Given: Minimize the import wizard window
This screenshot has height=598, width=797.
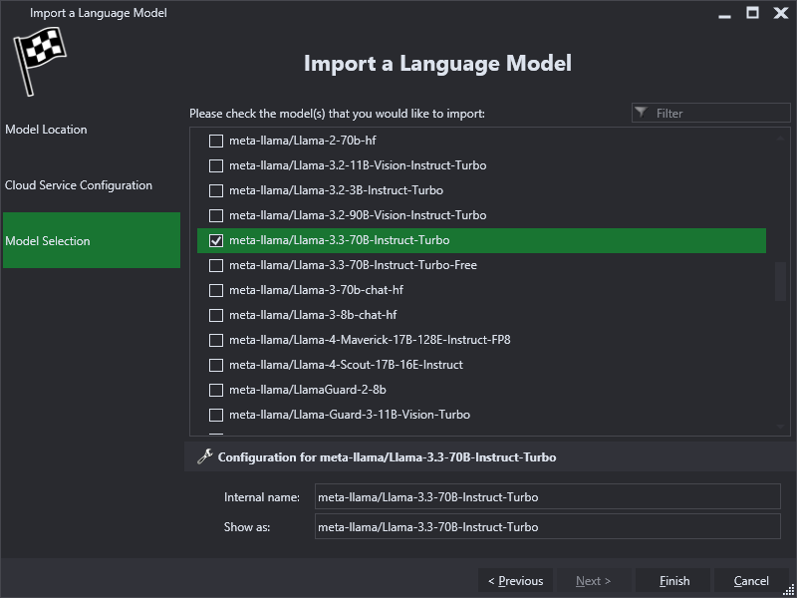Looking at the screenshot, I should 725,15.
